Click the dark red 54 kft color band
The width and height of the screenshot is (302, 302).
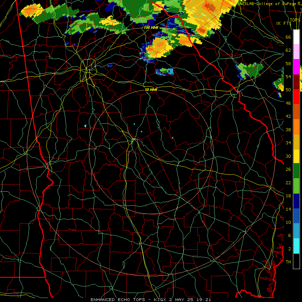pyautogui.click(x=296, y=82)
